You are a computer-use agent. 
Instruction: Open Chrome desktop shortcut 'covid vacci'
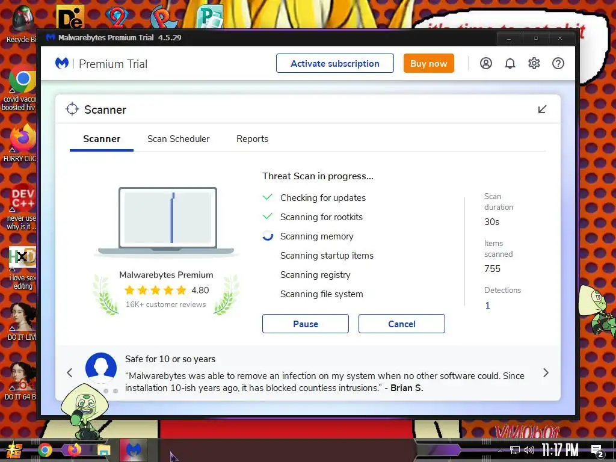click(22, 88)
